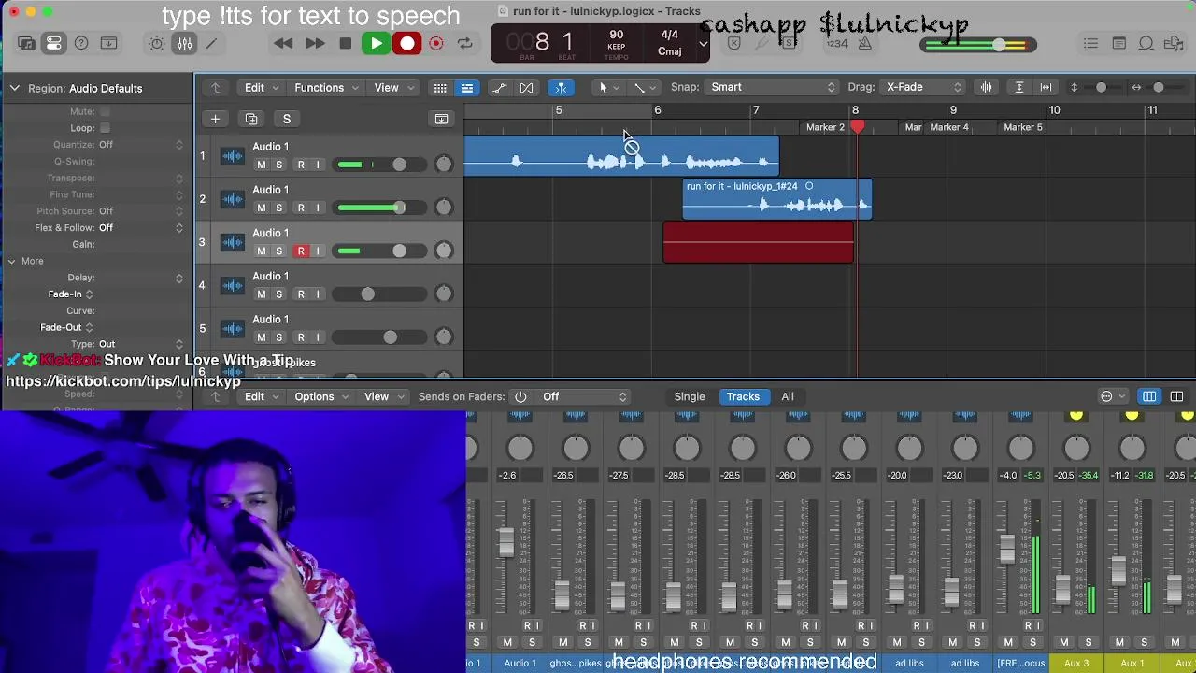This screenshot has width=1196, height=673.
Task: Toggle the Mixer sliders icon
Action: (x=185, y=43)
